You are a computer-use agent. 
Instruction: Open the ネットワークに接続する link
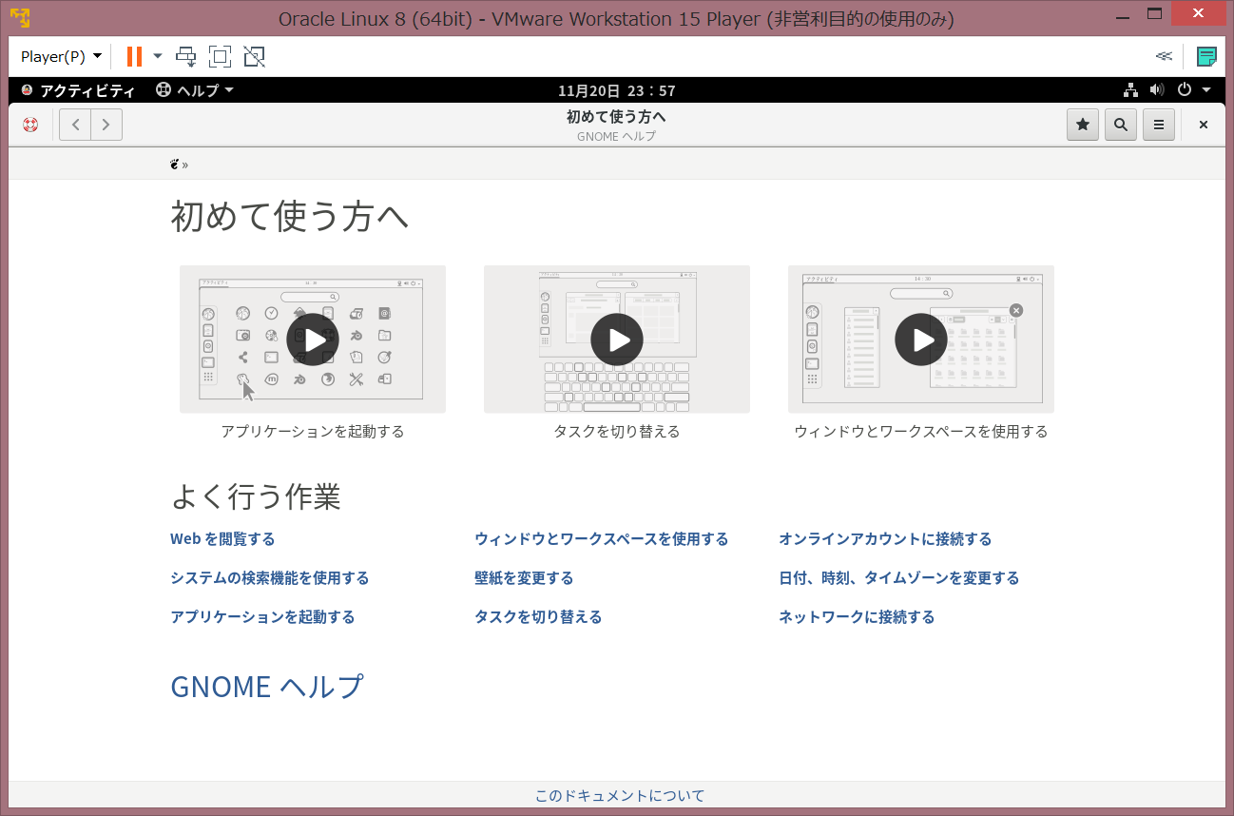[x=857, y=617]
